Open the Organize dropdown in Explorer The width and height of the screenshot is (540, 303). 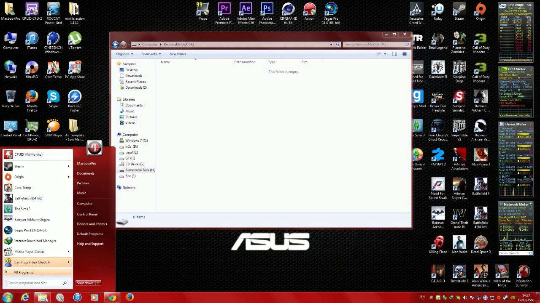(x=124, y=54)
